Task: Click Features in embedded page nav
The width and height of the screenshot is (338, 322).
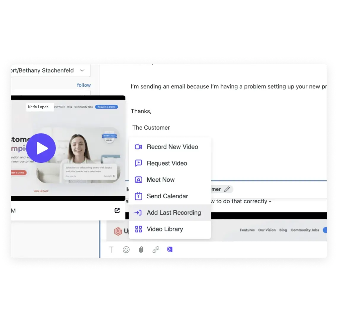Action: click(247, 230)
